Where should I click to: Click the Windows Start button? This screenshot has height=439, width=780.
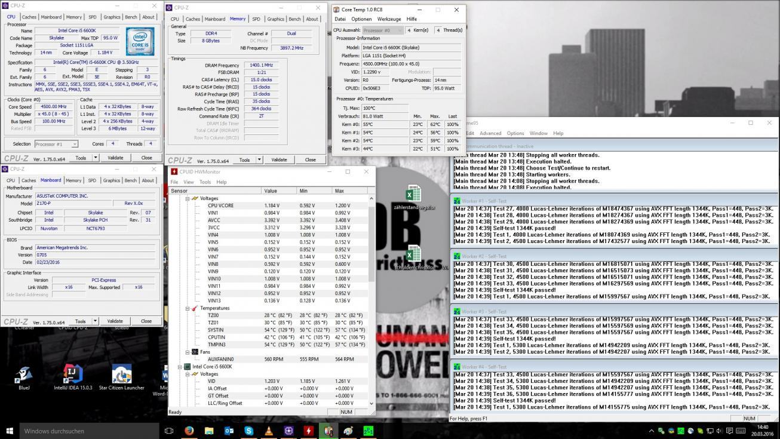tap(10, 431)
